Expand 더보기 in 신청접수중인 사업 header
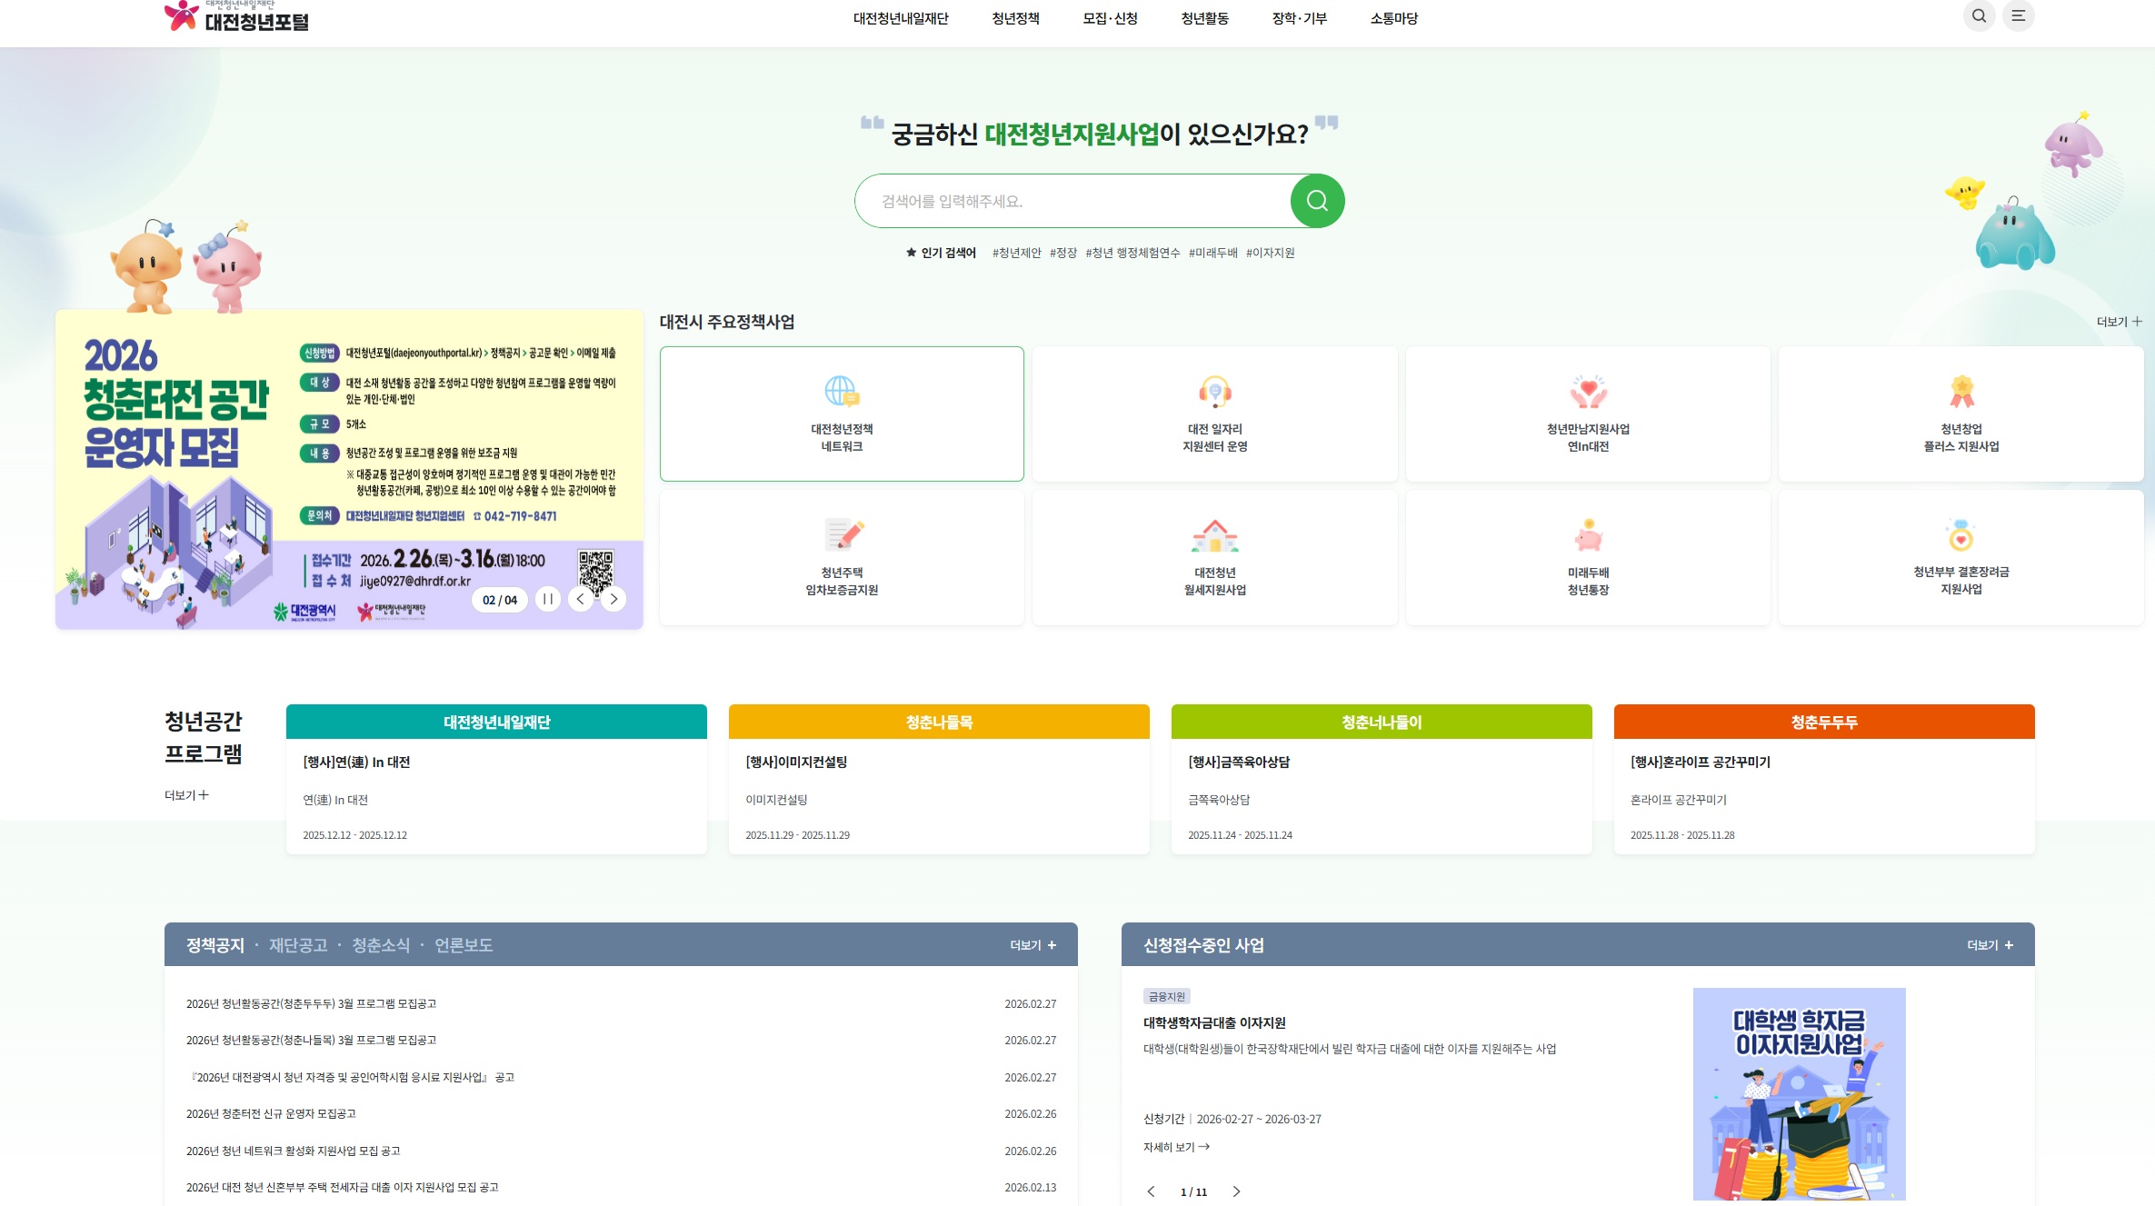The height and width of the screenshot is (1206, 2155). 1990,945
